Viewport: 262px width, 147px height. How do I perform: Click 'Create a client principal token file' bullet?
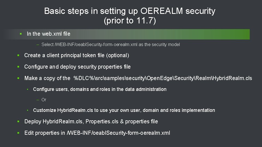[x=76, y=56]
